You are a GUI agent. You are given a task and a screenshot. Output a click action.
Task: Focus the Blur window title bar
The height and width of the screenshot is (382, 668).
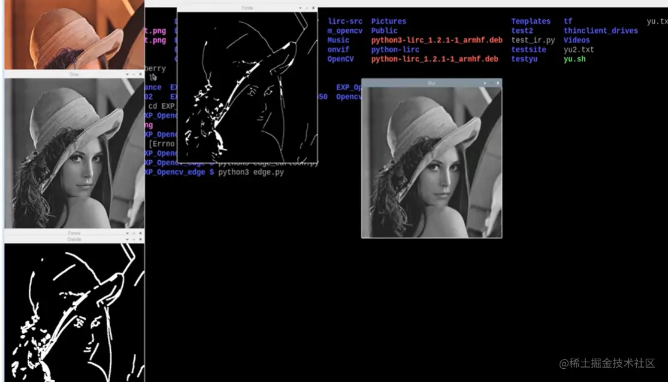431,83
